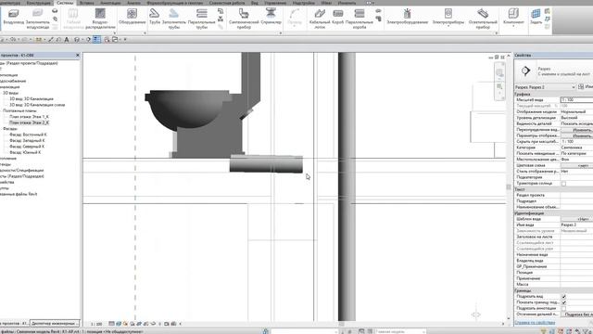Open the Разрез: Разрез 2 type selector dropdown
This screenshot has width=593, height=334.
pyautogui.click(x=545, y=87)
